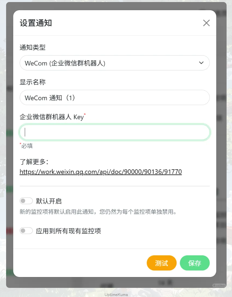Open the 通知类型 WeCom dropdown

coord(115,63)
